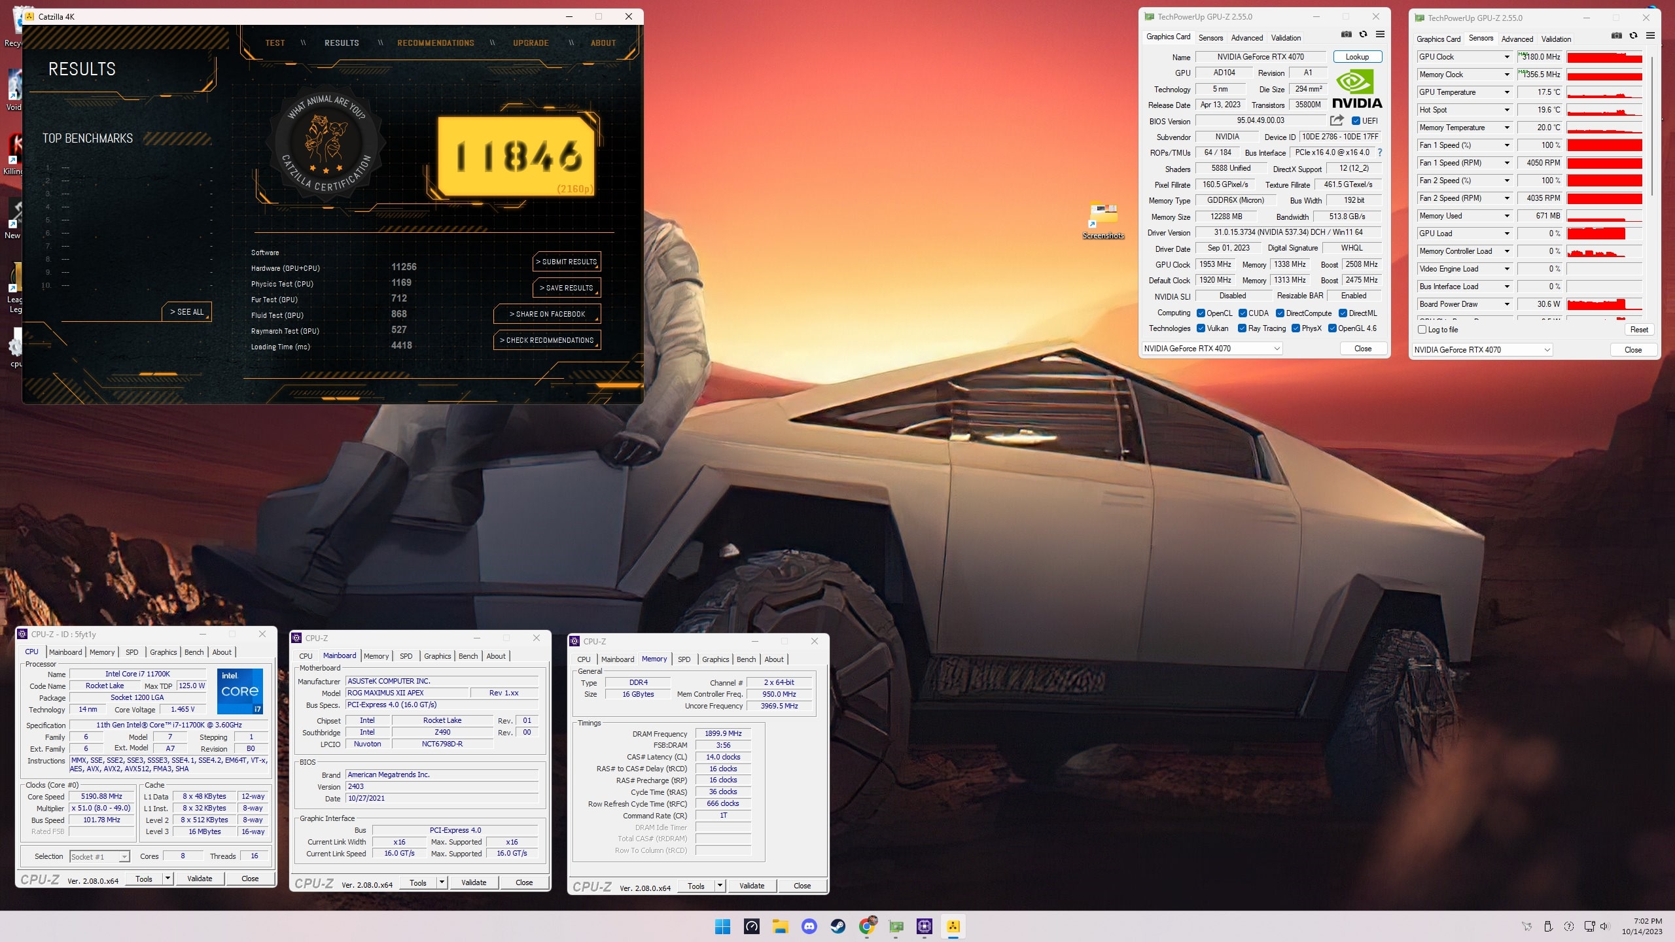Toggle the Ray Tracing checkbox
1675x942 pixels.
[x=1242, y=328]
